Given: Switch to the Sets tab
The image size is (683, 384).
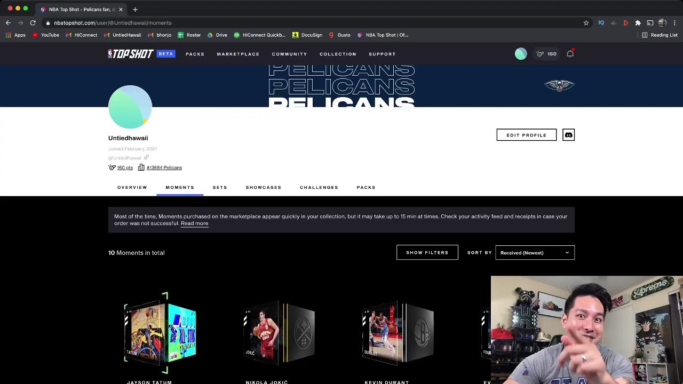Looking at the screenshot, I should pos(220,187).
